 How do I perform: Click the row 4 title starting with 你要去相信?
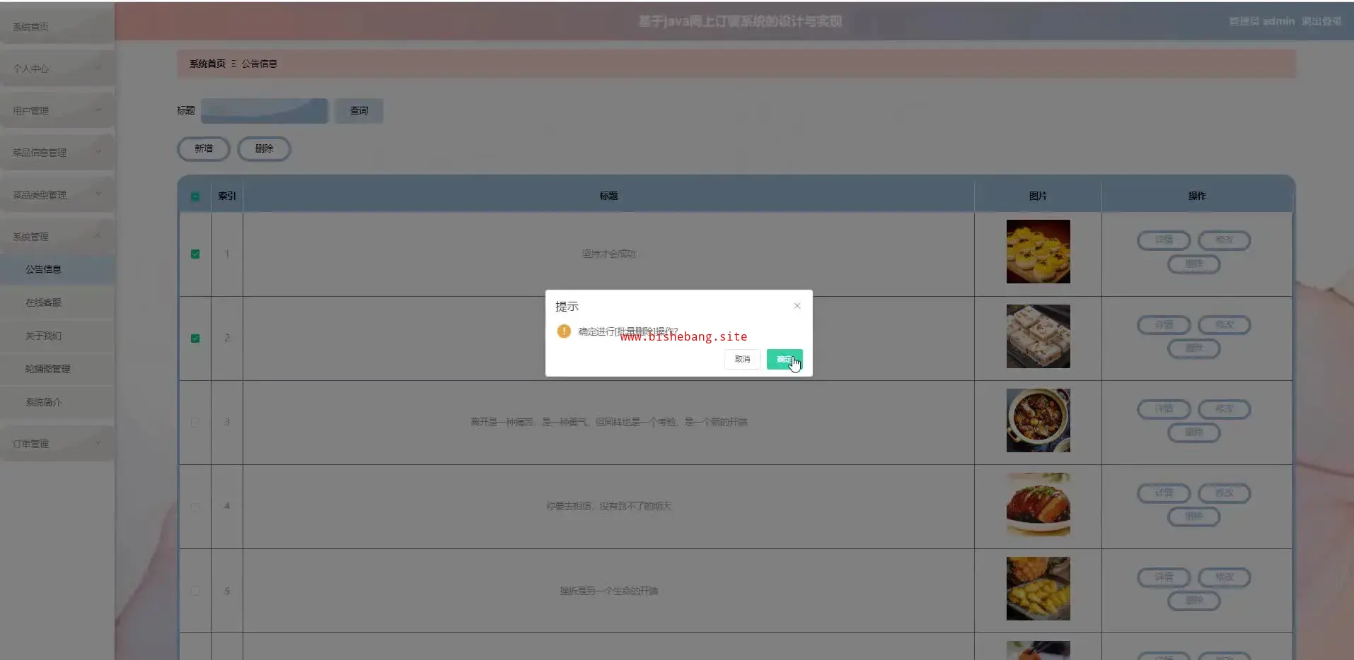point(609,506)
